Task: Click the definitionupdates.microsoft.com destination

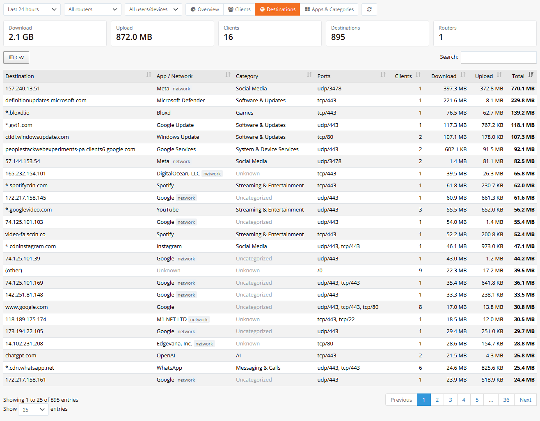Action: point(46,100)
